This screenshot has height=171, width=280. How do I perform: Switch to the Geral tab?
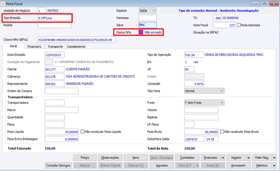pos(13,46)
